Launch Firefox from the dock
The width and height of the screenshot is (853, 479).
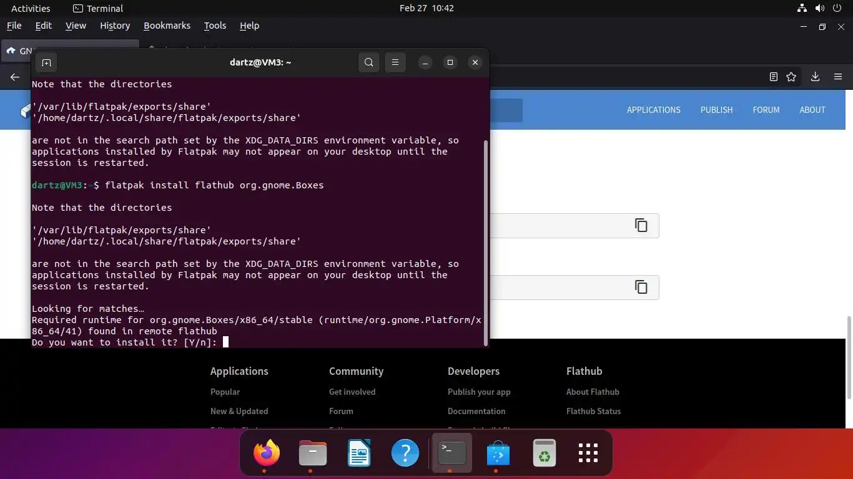pyautogui.click(x=267, y=453)
